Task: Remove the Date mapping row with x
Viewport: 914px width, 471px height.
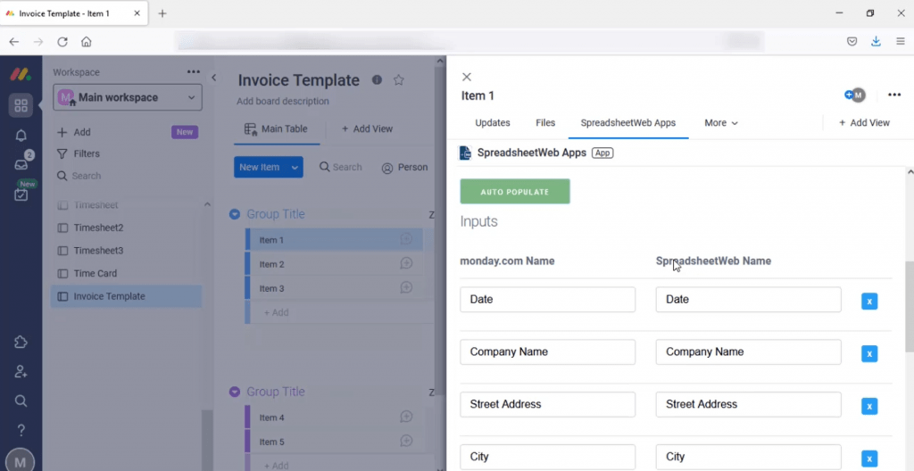Action: pos(869,302)
